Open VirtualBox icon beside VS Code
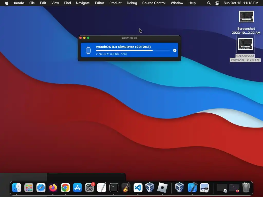 150,187
